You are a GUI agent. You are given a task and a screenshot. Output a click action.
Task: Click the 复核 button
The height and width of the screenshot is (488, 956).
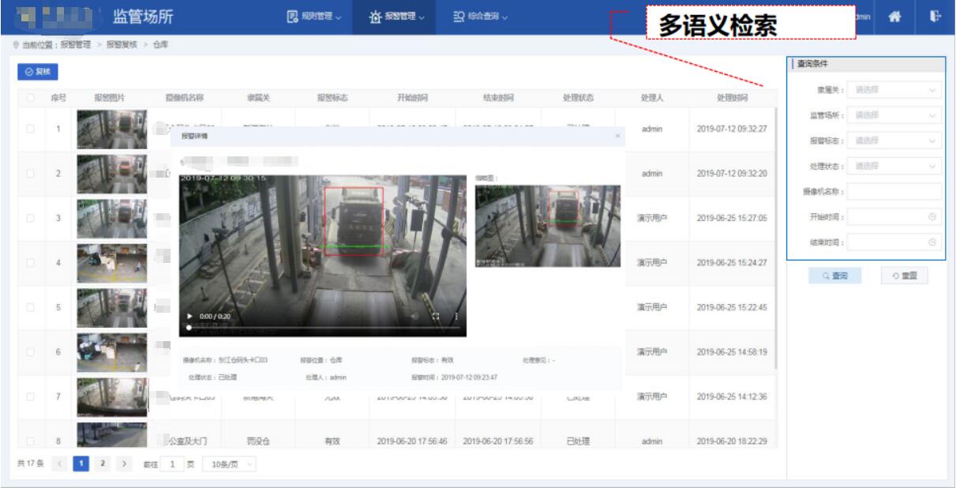(38, 72)
